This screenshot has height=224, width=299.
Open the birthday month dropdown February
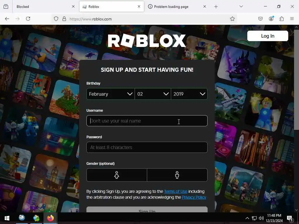tap(111, 94)
